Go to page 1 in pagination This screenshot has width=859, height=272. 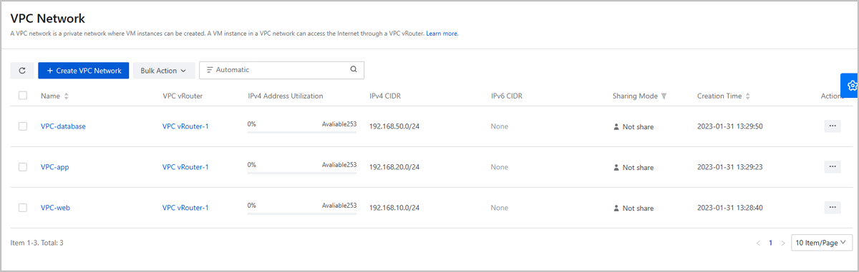(771, 243)
